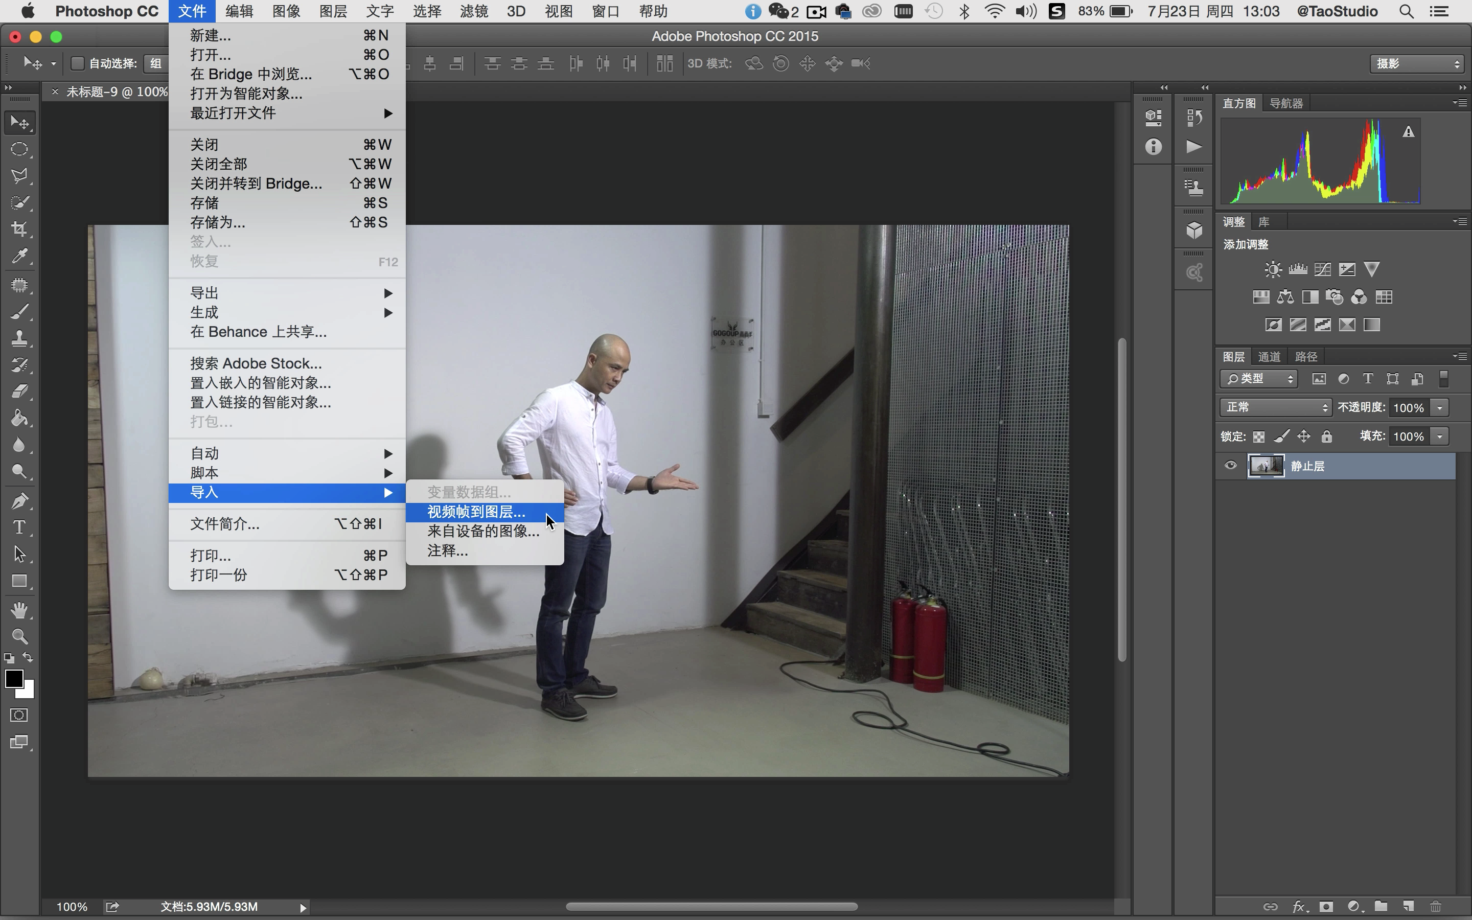Select the Hand tool
This screenshot has height=920, width=1472.
tap(19, 610)
